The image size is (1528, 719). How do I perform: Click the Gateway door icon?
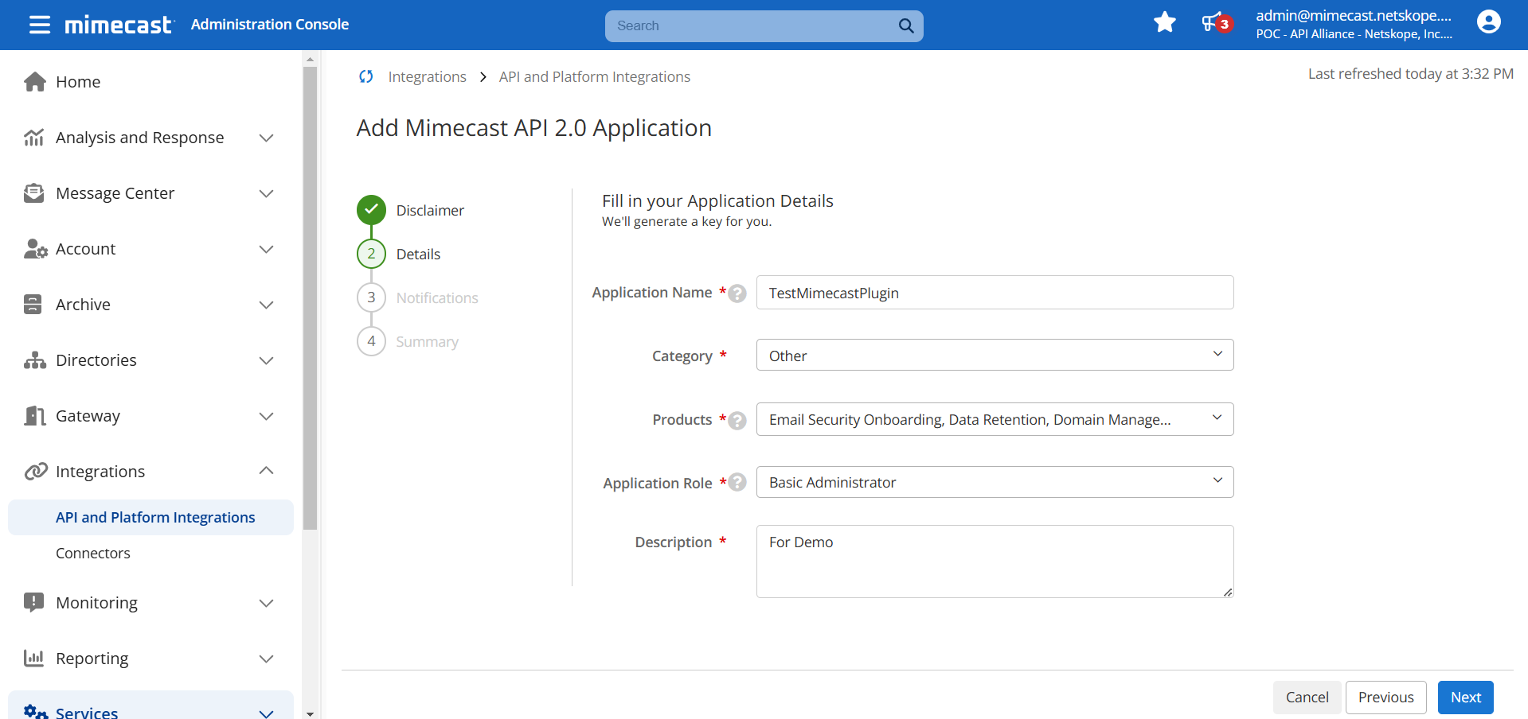coord(35,416)
